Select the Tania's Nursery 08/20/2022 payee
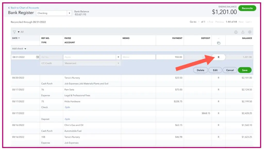Screen dimensions: 264x150 72,78
